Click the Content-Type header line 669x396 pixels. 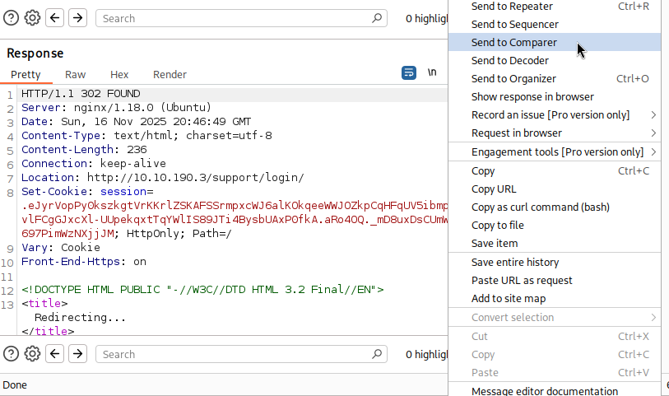coord(146,136)
